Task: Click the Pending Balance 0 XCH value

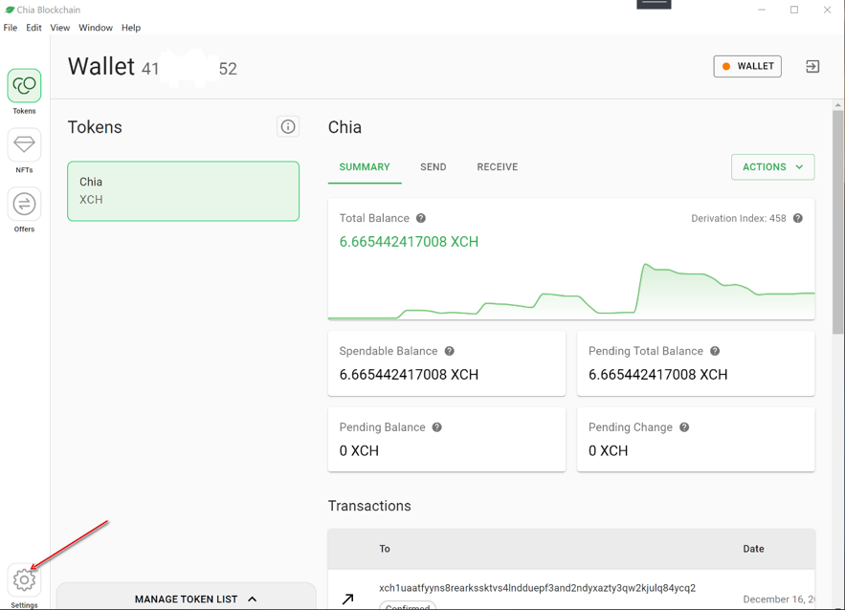Action: pyautogui.click(x=359, y=450)
